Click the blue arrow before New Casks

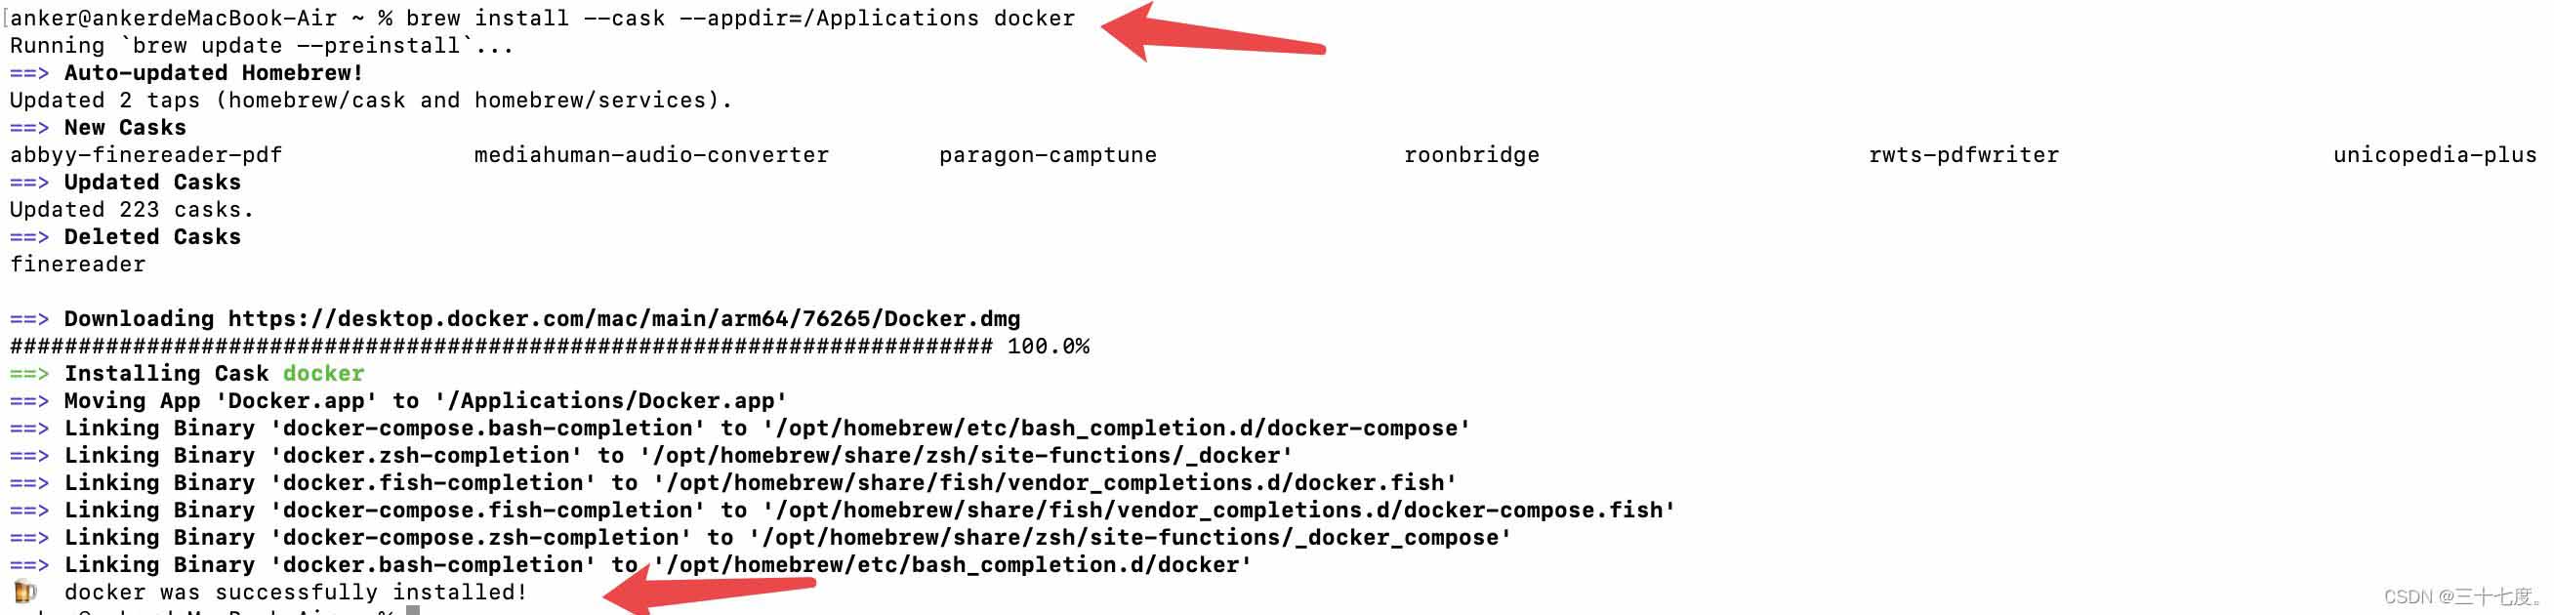coord(28,128)
